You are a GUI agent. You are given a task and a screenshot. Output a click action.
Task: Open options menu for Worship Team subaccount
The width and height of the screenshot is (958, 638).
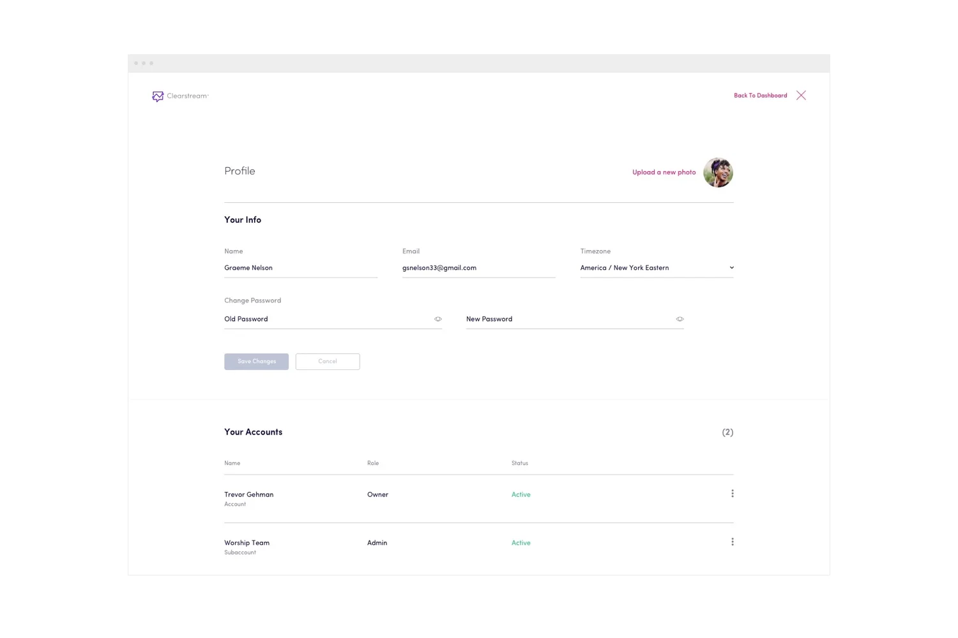733,542
